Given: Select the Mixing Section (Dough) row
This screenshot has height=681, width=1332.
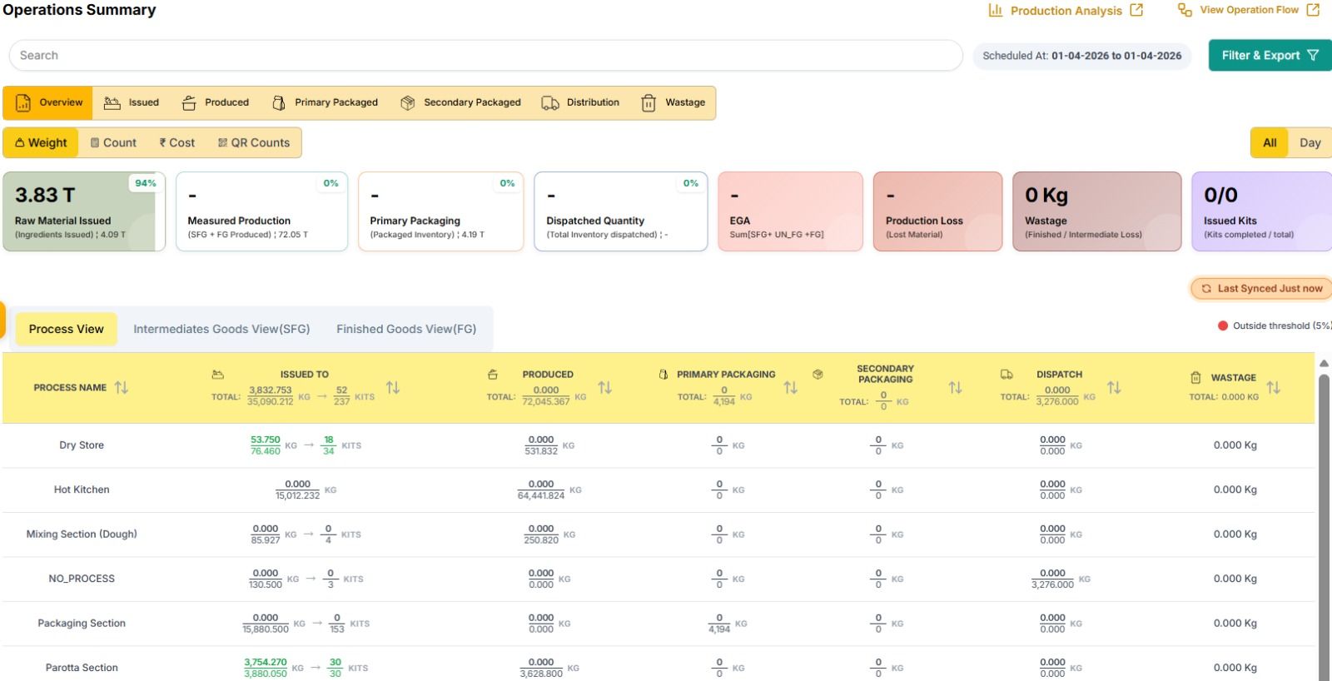Looking at the screenshot, I should (82, 534).
